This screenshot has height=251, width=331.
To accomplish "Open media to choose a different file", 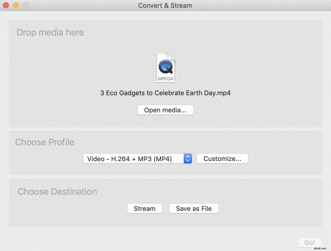I will (165, 110).
